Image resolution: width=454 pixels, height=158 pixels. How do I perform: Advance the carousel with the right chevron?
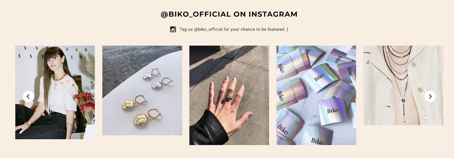(x=430, y=96)
